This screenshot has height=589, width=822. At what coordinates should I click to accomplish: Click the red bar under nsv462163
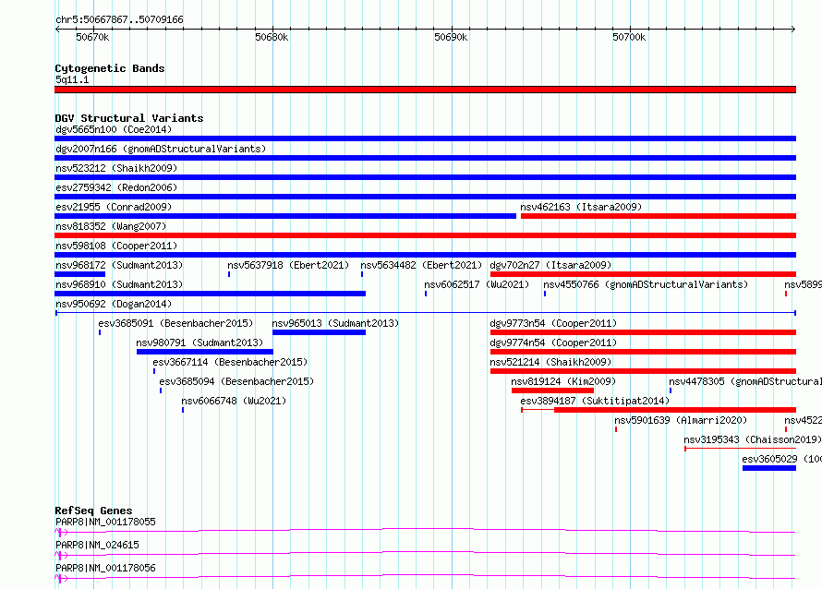pos(659,216)
